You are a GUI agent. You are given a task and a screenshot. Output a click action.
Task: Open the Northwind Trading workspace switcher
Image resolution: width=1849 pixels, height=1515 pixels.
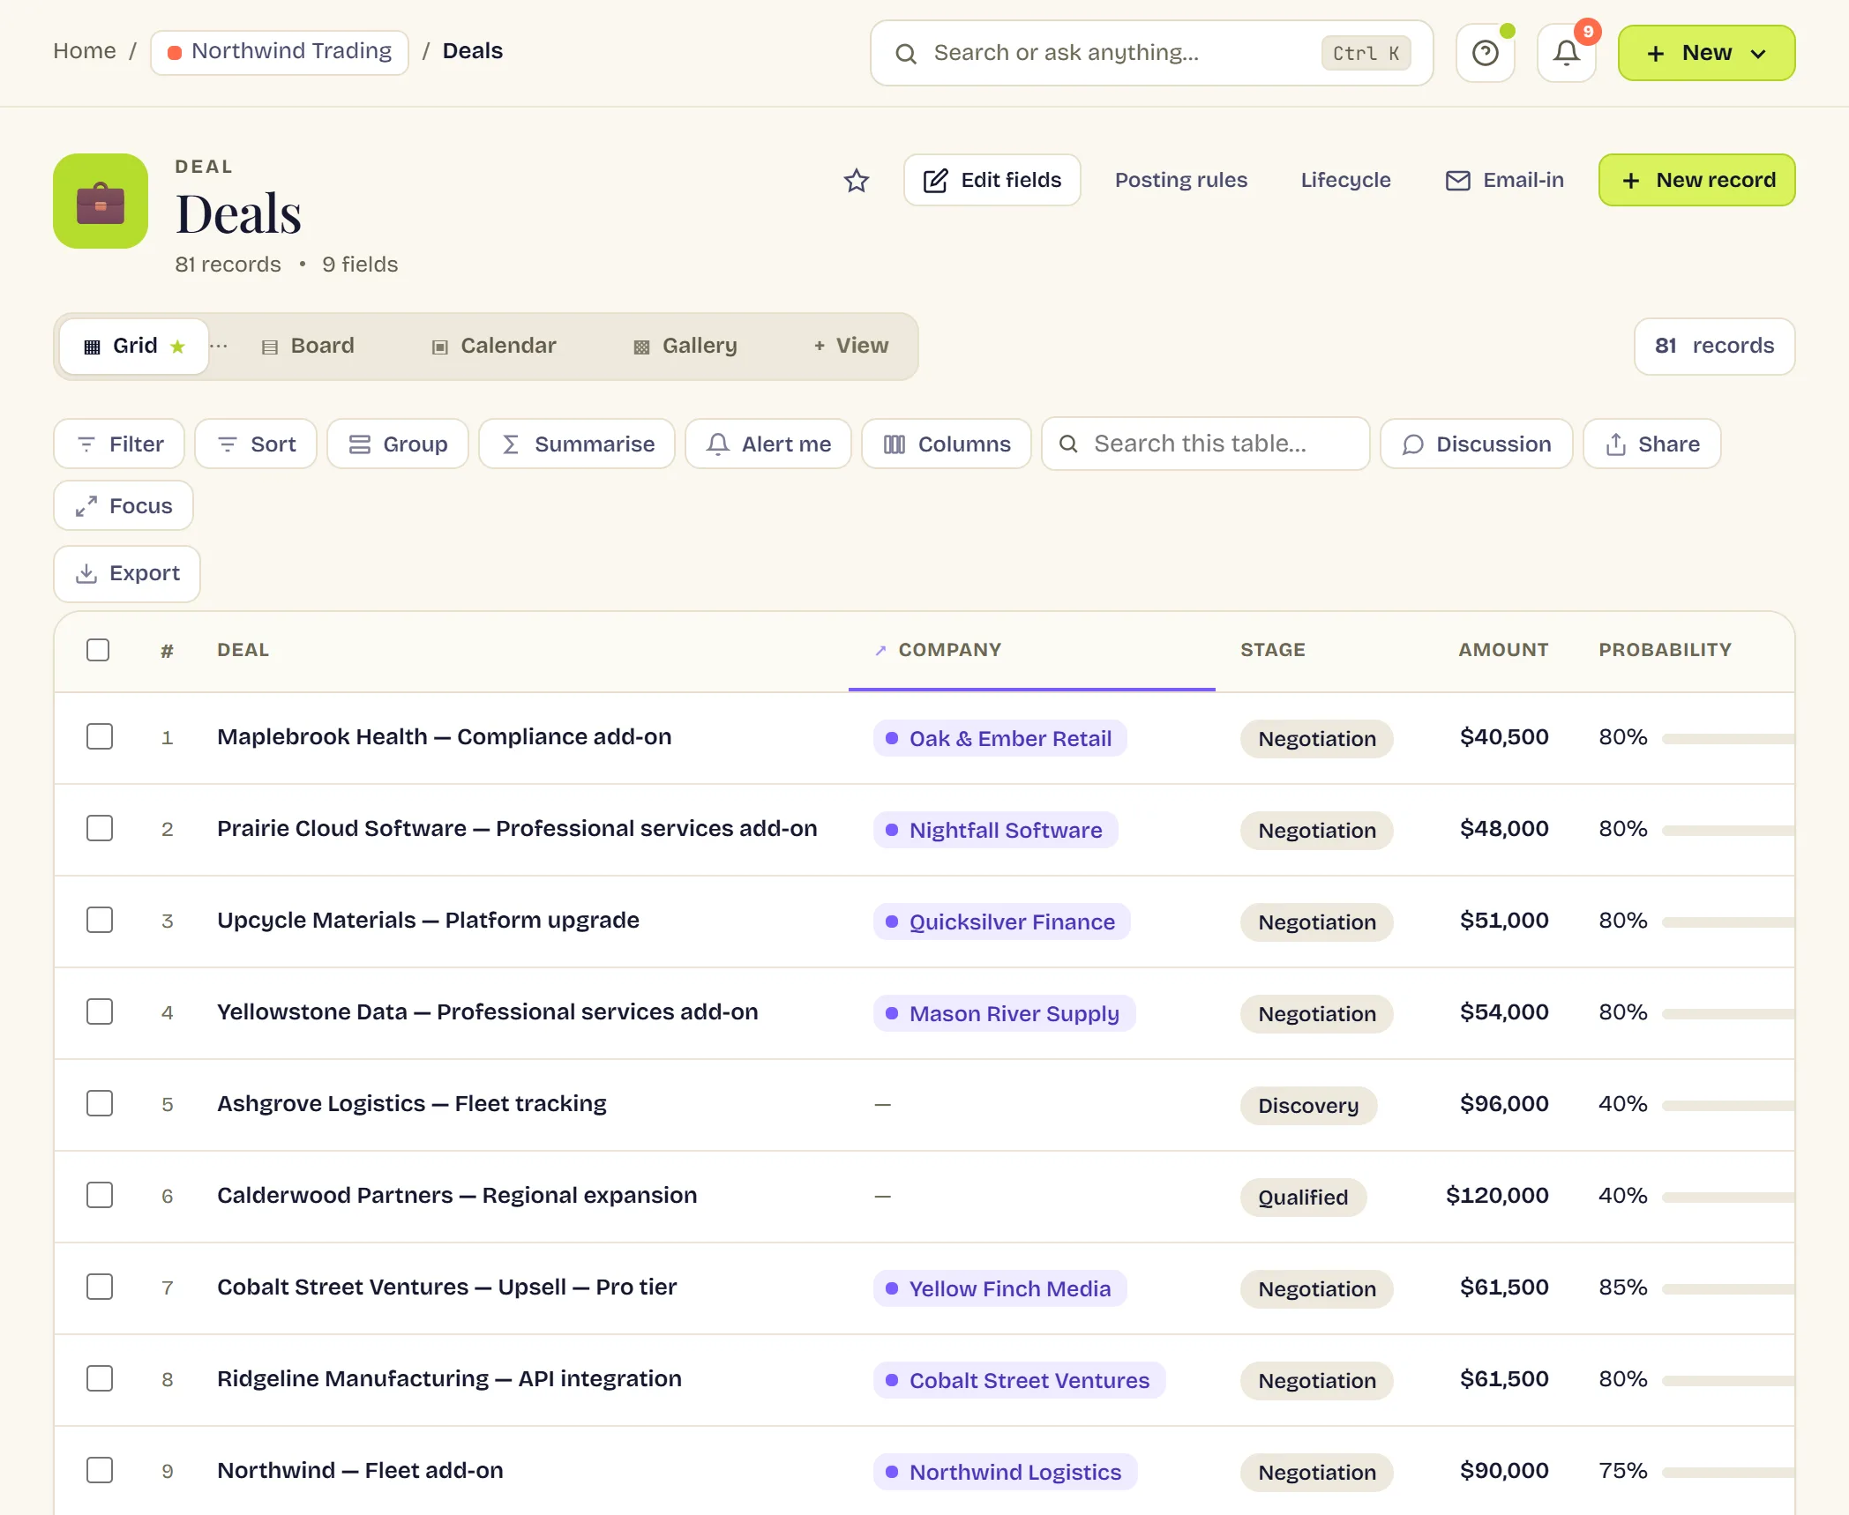point(280,52)
